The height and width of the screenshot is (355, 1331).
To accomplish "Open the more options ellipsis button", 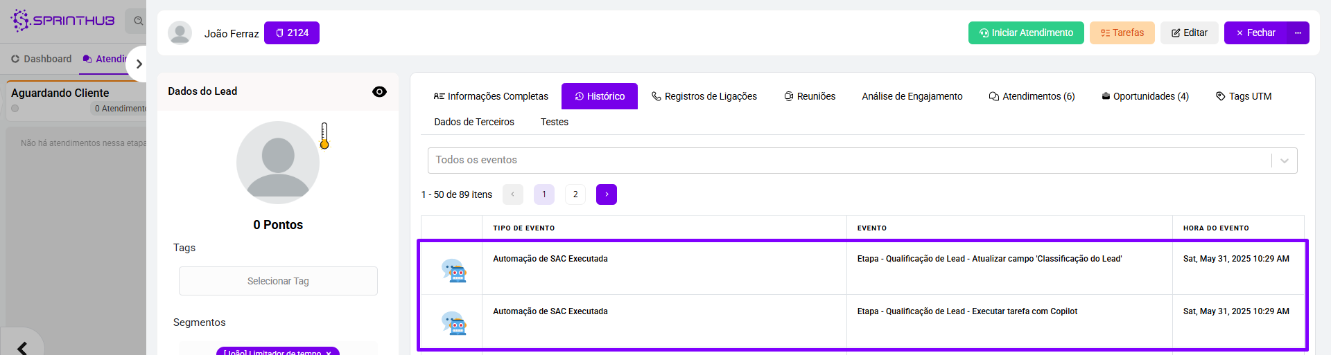I will (1298, 33).
